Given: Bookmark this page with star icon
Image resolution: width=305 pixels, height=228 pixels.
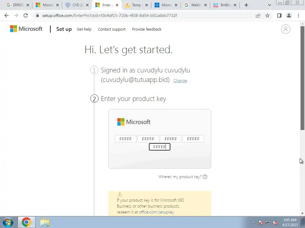Looking at the screenshot, I should [267, 15].
